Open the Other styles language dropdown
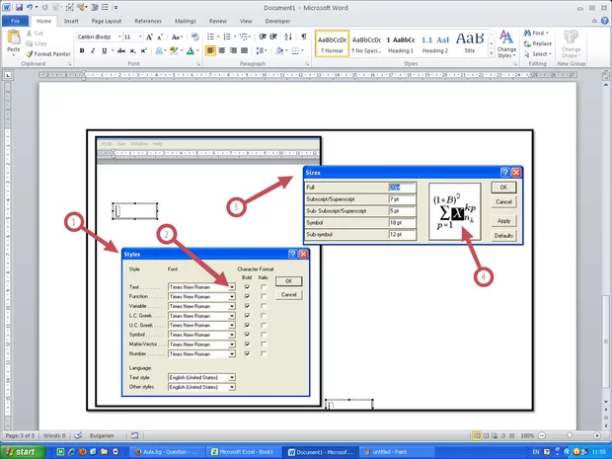This screenshot has height=459, width=612. tap(232, 387)
